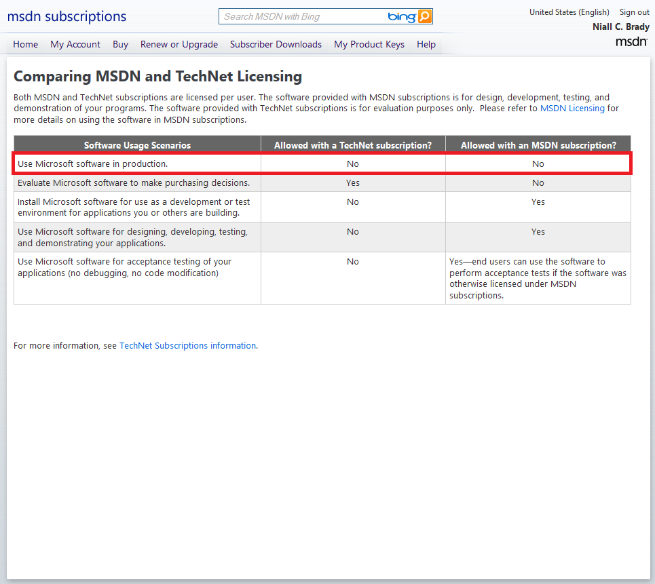
Task: Click the 'Yes—end users can use the software' cell
Action: (538, 278)
